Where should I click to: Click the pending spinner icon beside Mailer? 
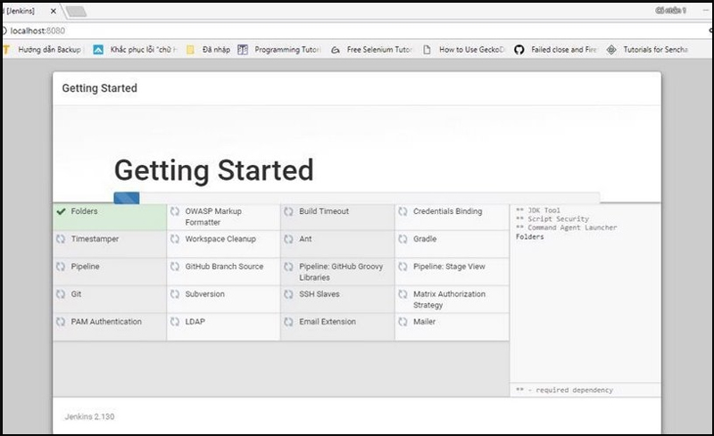[x=403, y=322]
